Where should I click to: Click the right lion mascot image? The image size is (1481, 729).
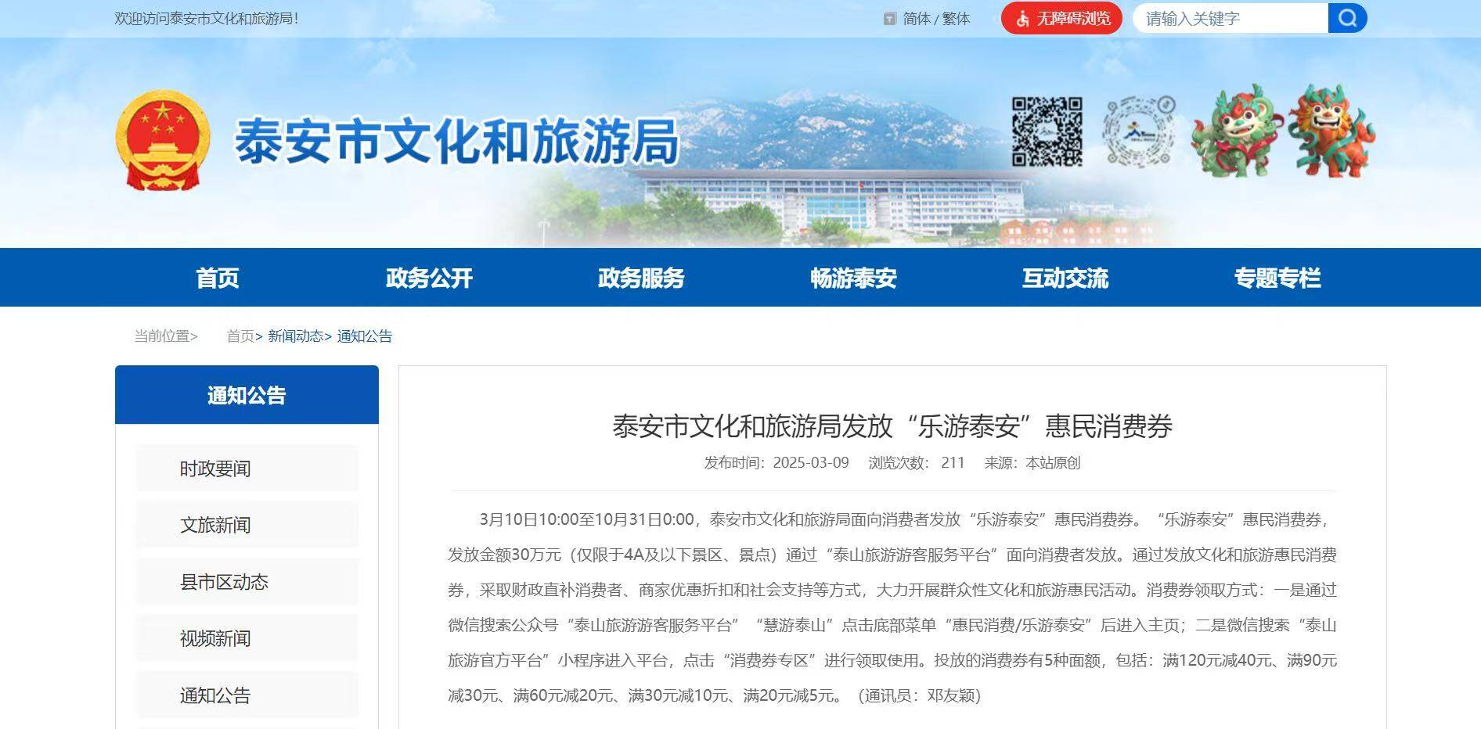pos(1331,130)
